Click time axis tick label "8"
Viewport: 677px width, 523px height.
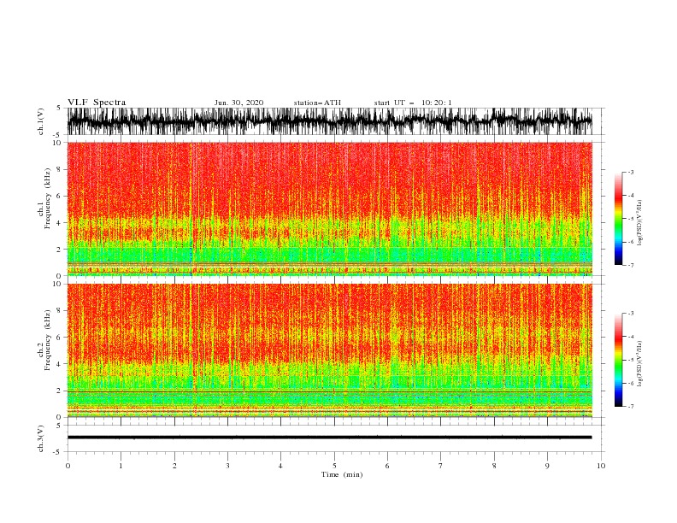(x=494, y=466)
